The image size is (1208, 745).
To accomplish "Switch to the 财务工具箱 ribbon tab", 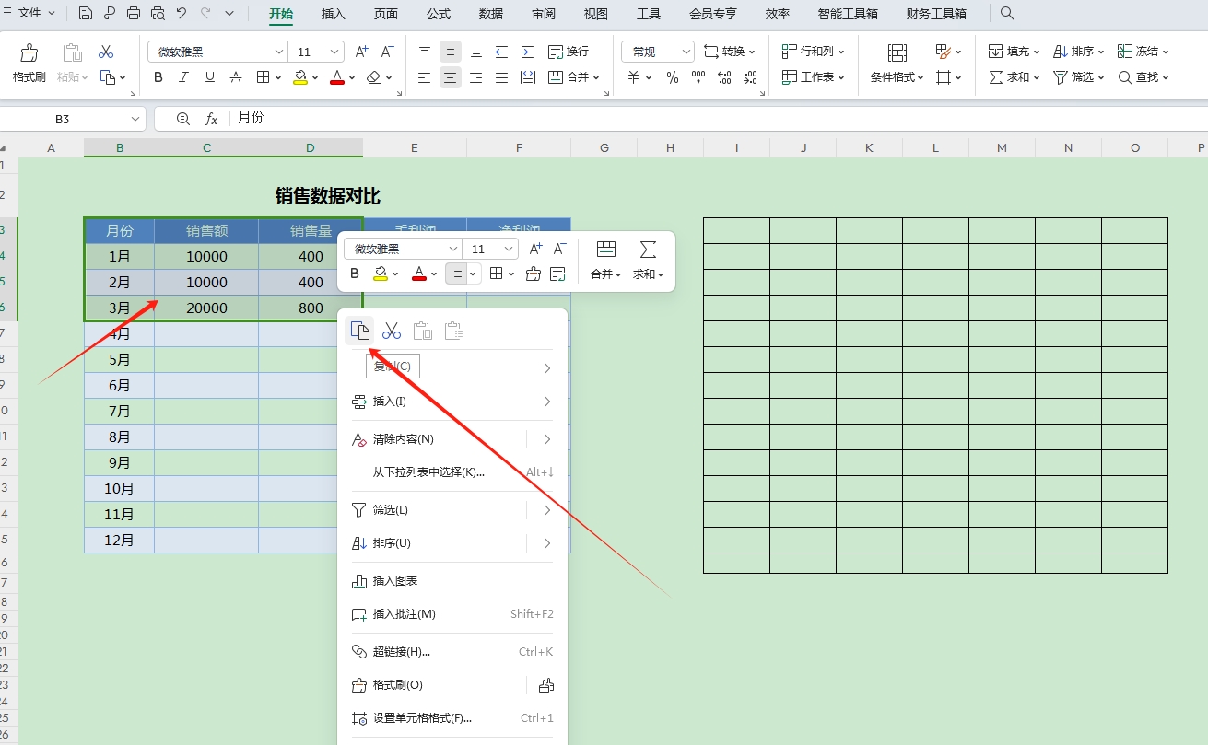I will point(936,14).
